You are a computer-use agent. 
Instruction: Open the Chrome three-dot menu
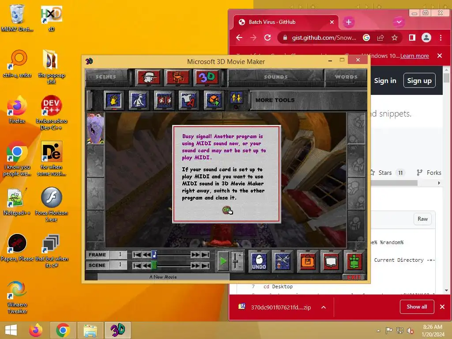pyautogui.click(x=441, y=38)
